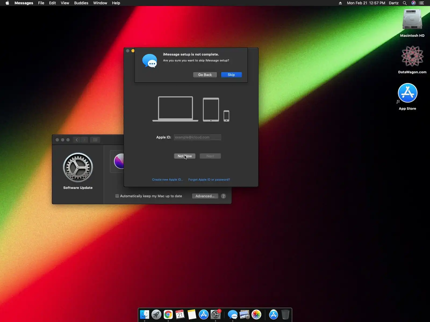This screenshot has width=430, height=322.
Task: Open Finder from the Dock
Action: point(145,314)
